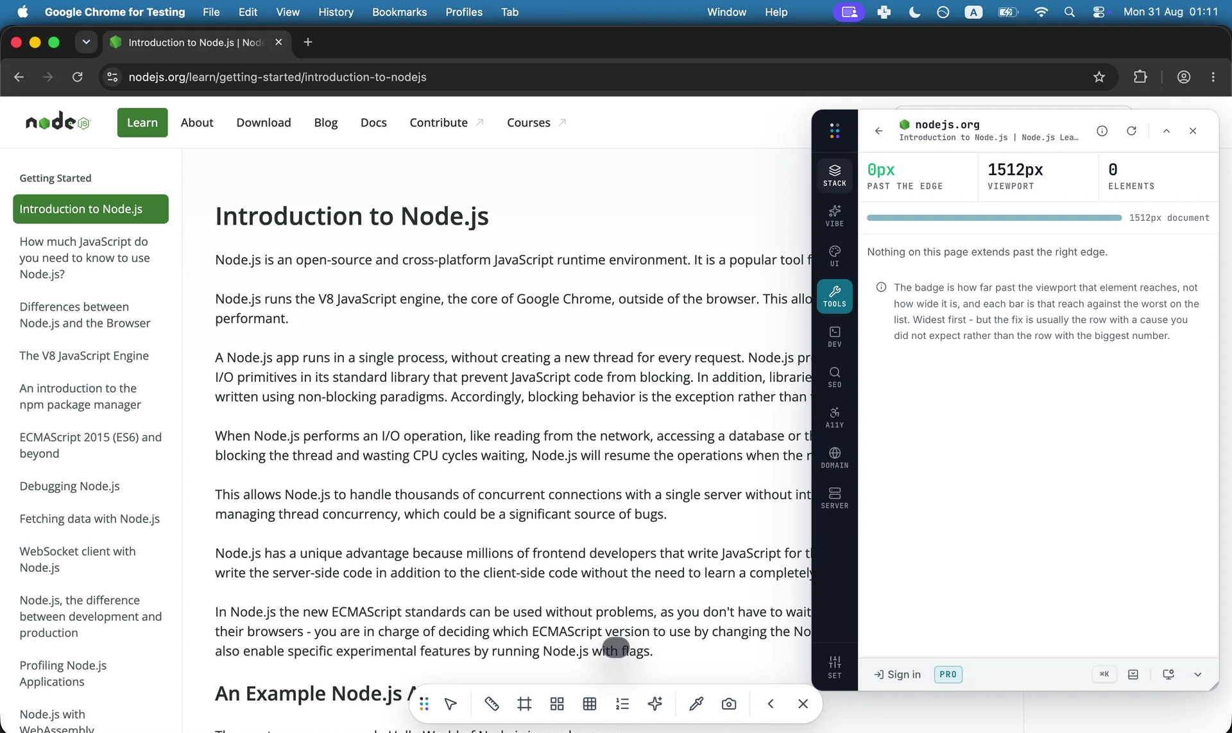Reload the page in Chrome
The height and width of the screenshot is (733, 1232).
[78, 77]
